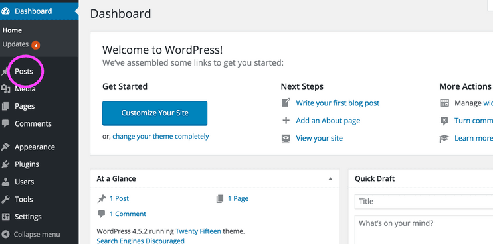Open the Users menu item

point(24,182)
